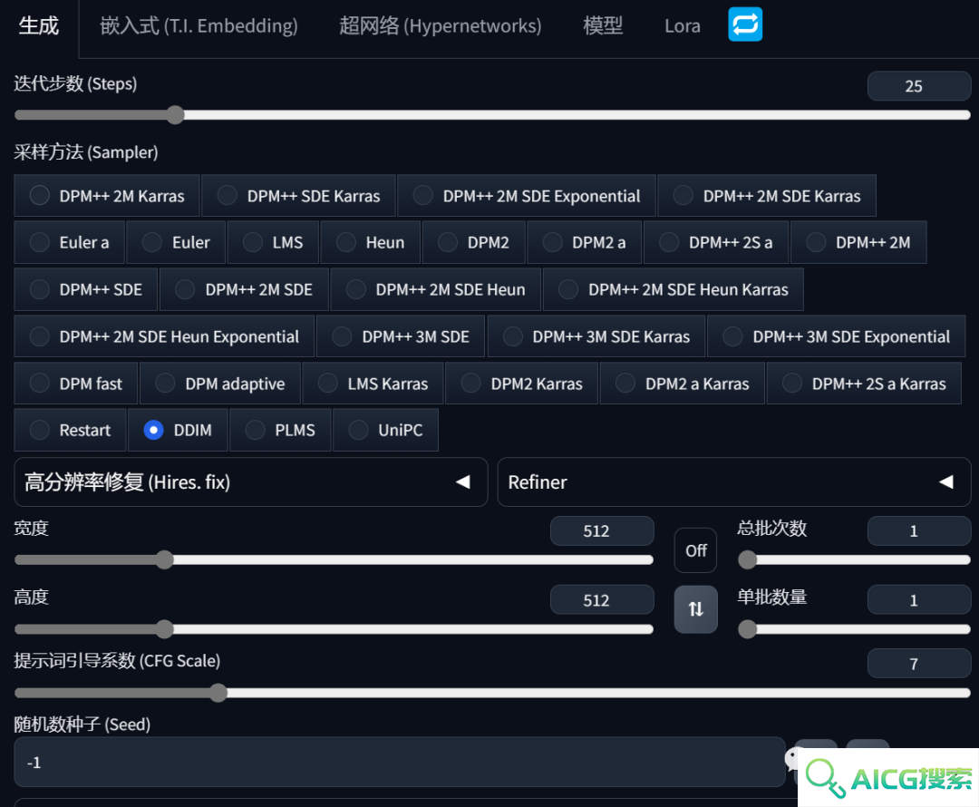This screenshot has height=807, width=979.
Task: Choose the DPM++ 2M sampler
Action: point(858,242)
